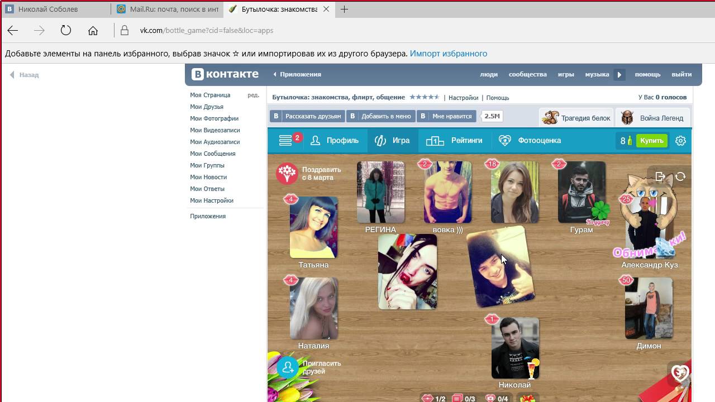This screenshot has width=715, height=402.
Task: Open сообщества in VK header
Action: coord(527,74)
